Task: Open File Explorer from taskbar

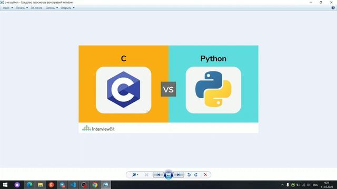Action: pyautogui.click(x=40, y=185)
